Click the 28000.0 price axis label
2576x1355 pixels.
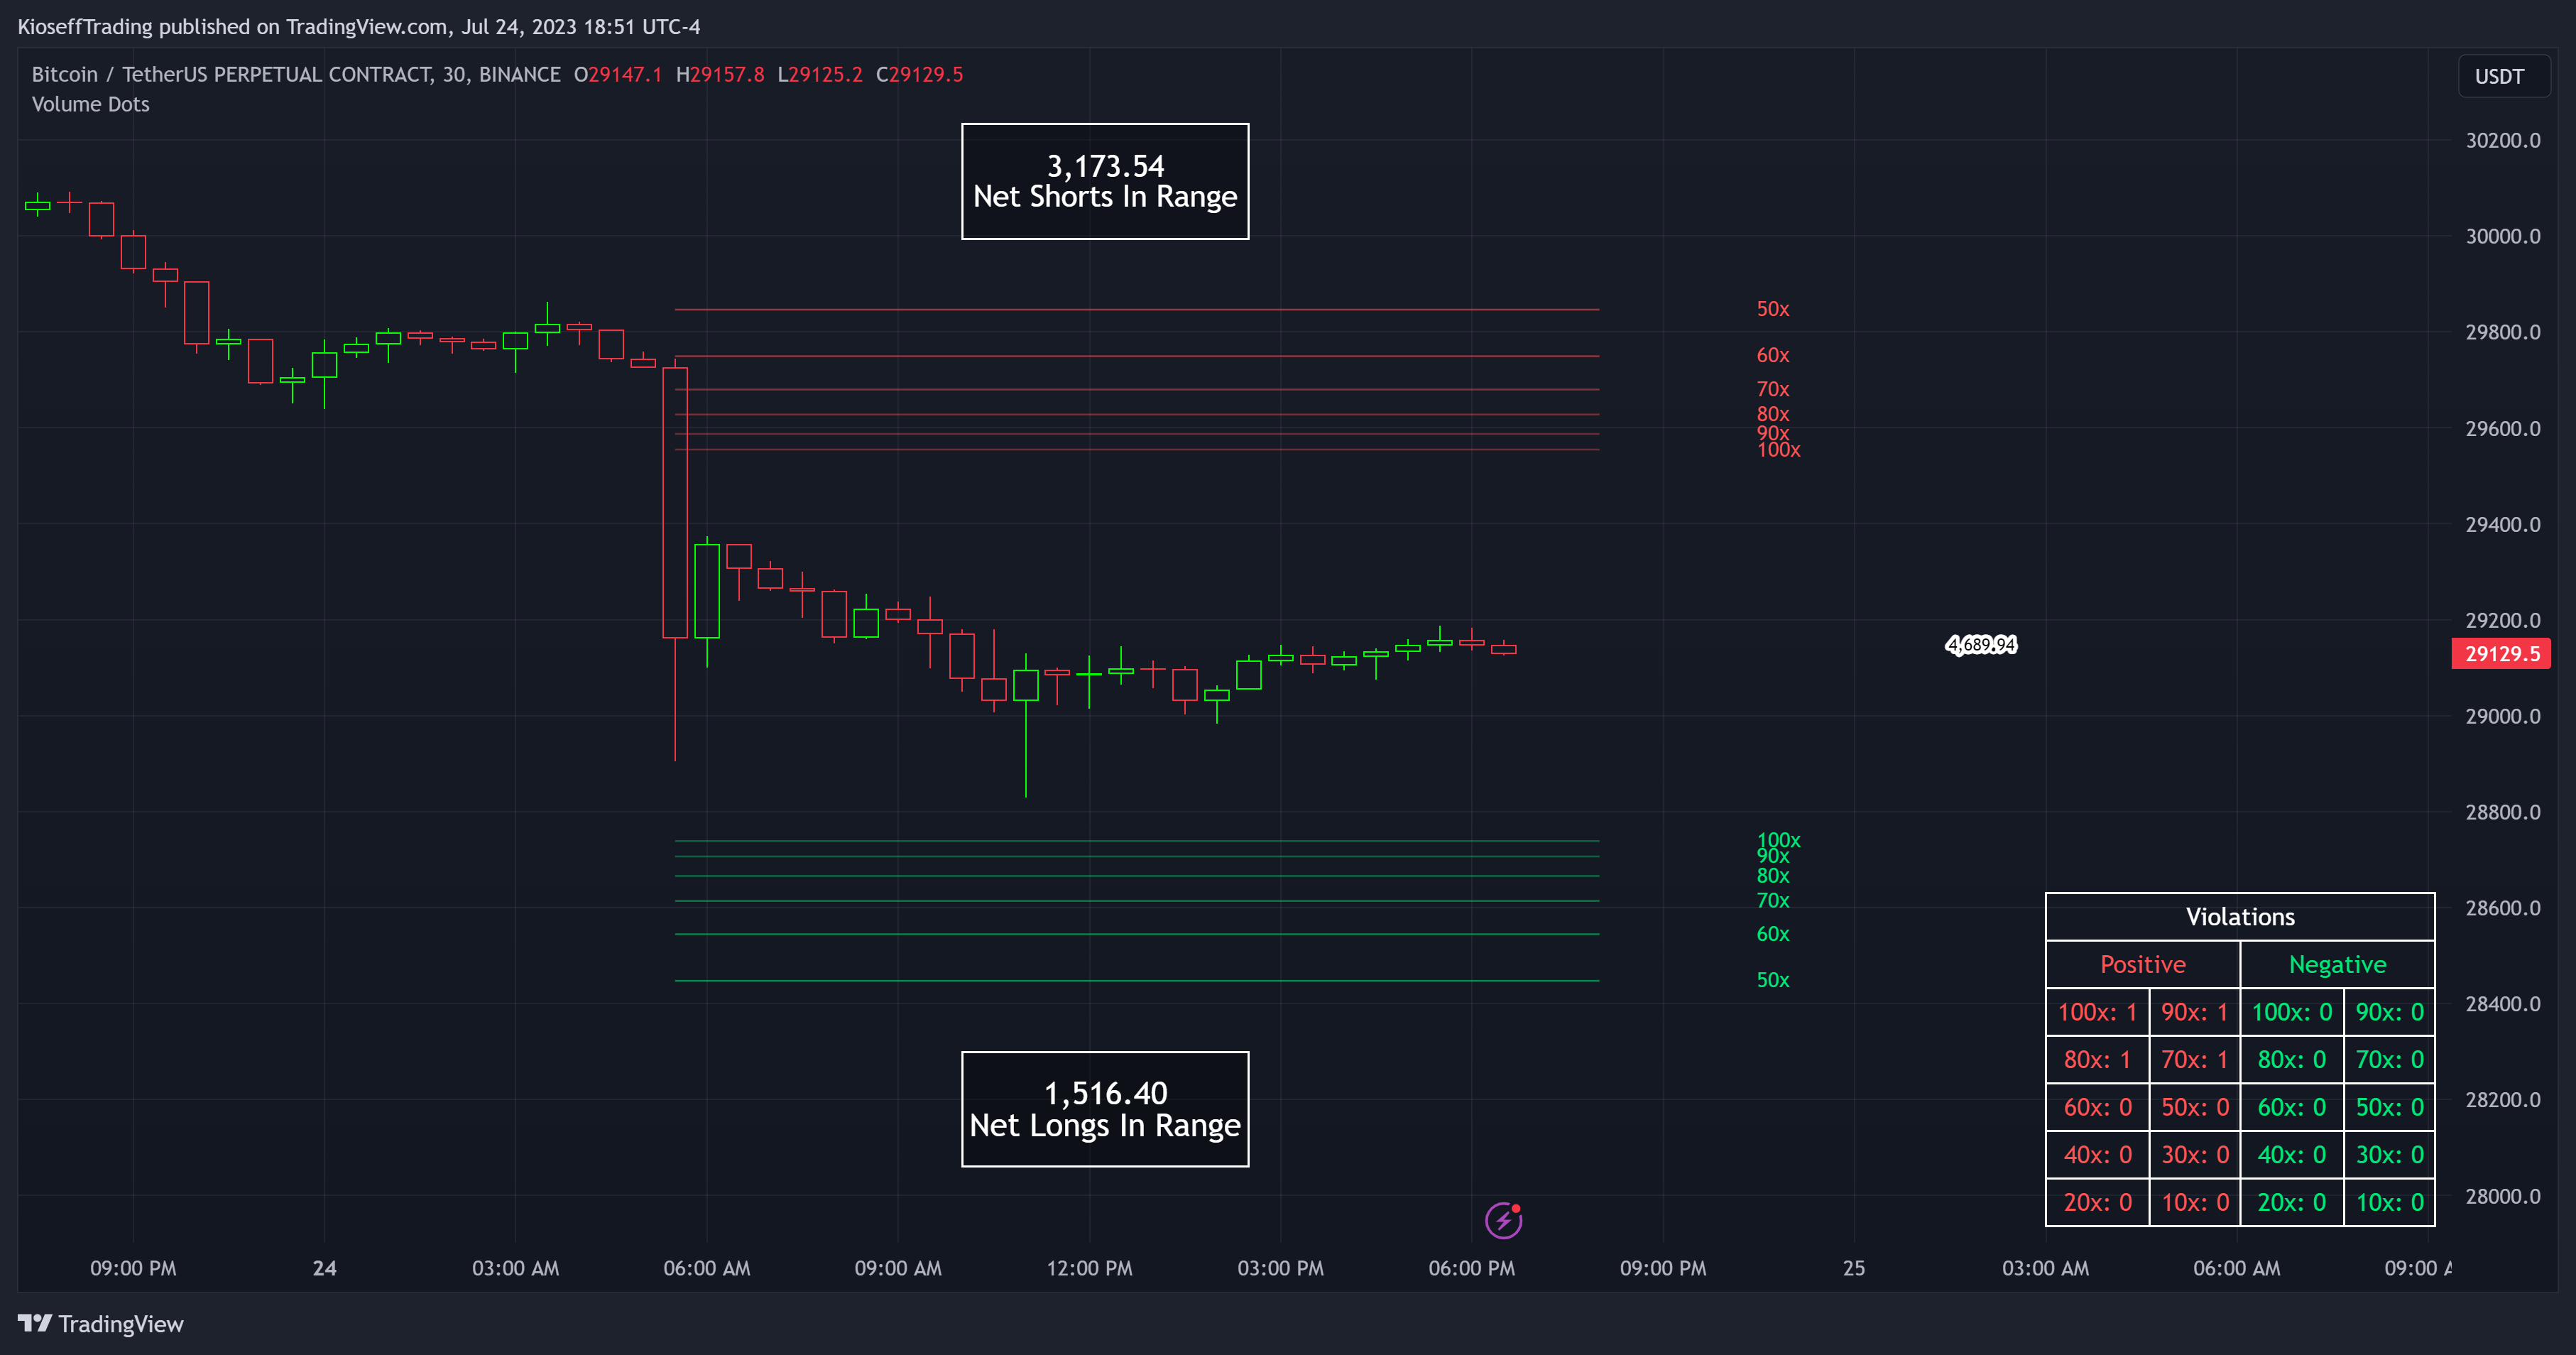click(2502, 1196)
